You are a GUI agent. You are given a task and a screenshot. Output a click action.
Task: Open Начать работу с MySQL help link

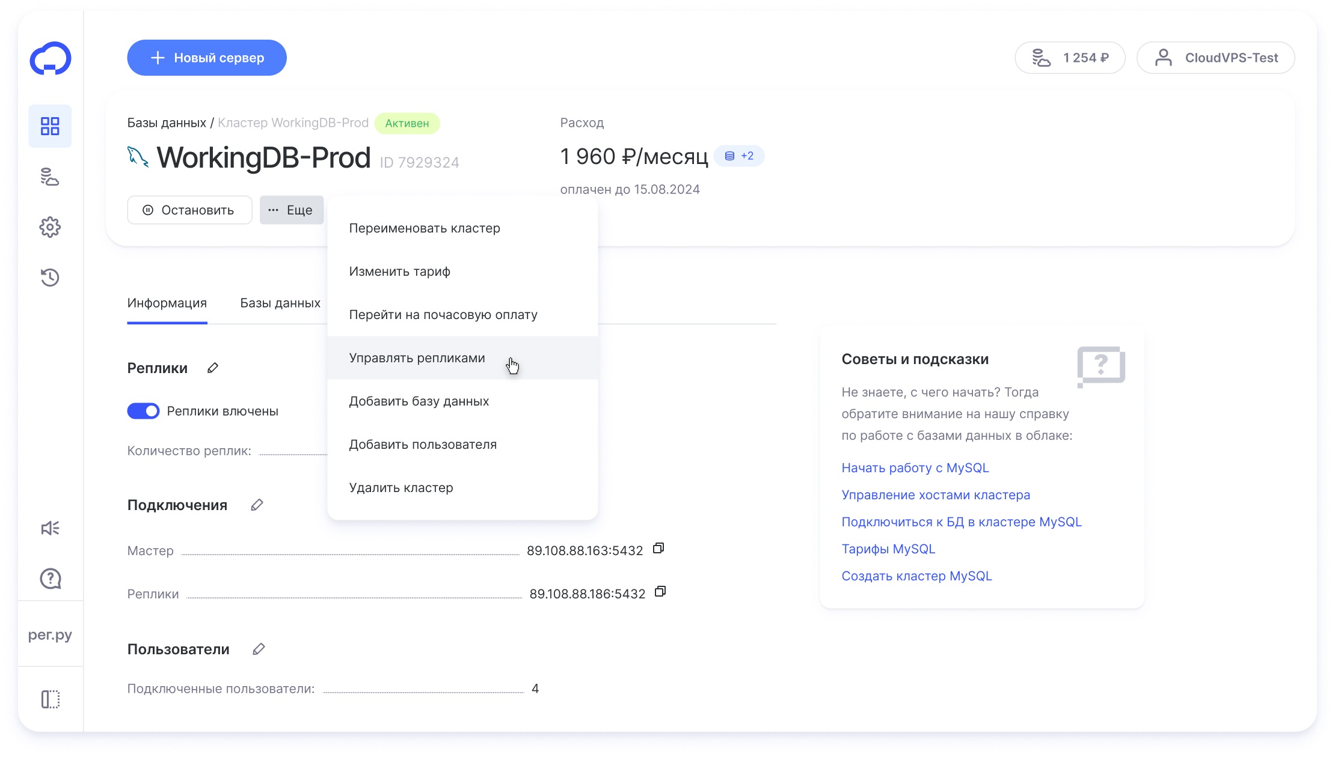click(x=915, y=467)
